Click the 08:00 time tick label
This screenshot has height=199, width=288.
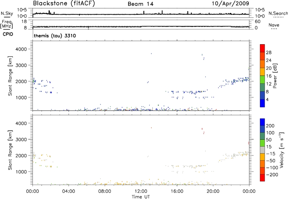(104, 191)
